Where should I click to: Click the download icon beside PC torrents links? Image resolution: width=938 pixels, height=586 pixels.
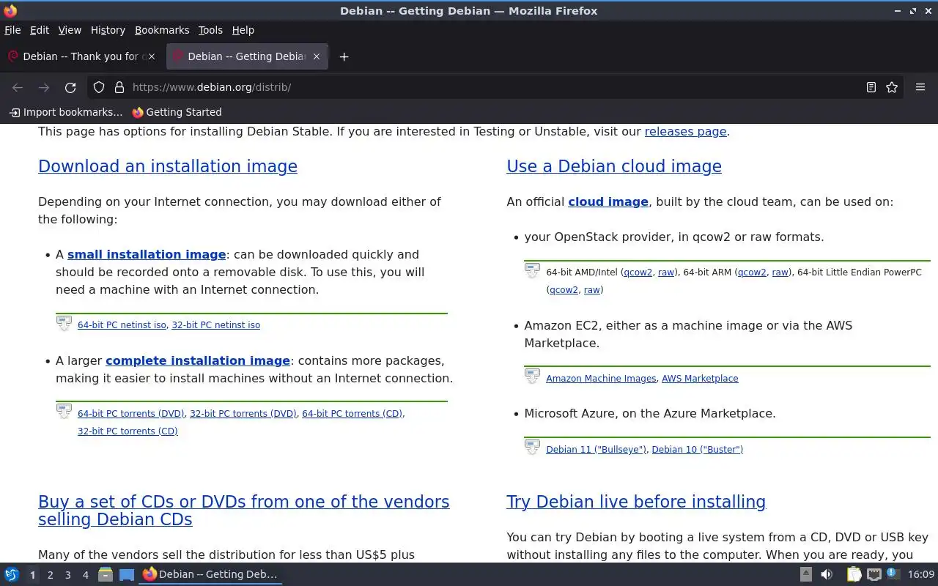coord(64,412)
